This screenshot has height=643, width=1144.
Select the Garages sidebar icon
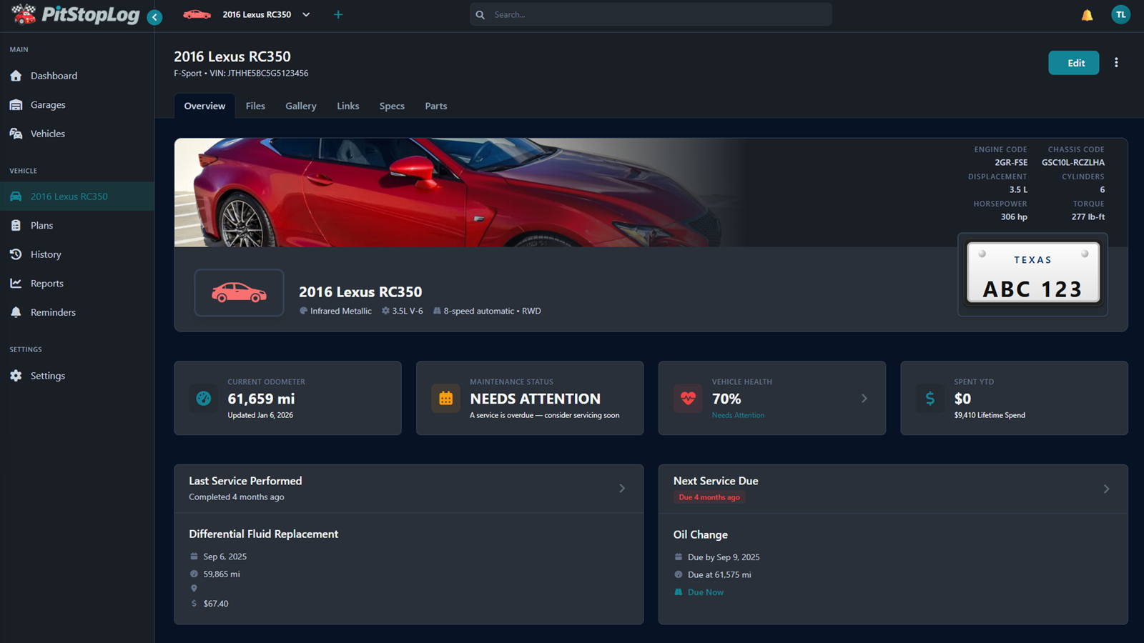(x=49, y=104)
